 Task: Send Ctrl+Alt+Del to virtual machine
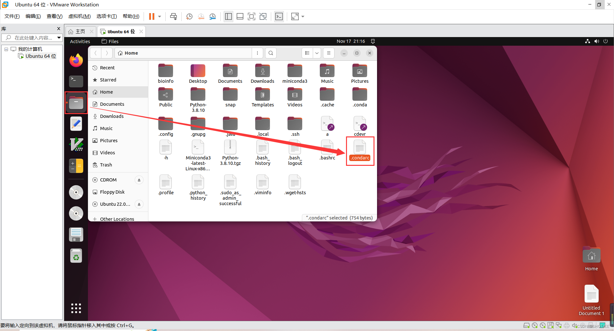click(173, 16)
